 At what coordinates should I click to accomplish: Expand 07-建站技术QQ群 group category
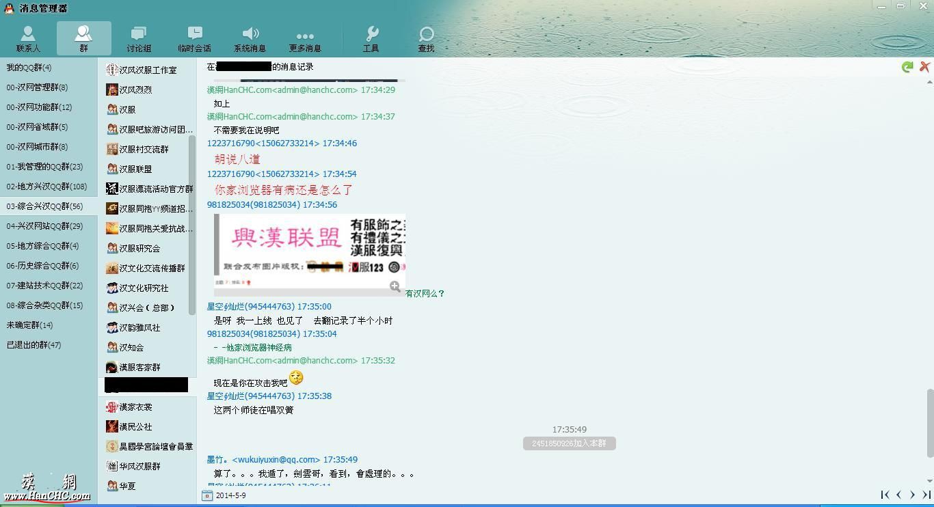(x=44, y=286)
